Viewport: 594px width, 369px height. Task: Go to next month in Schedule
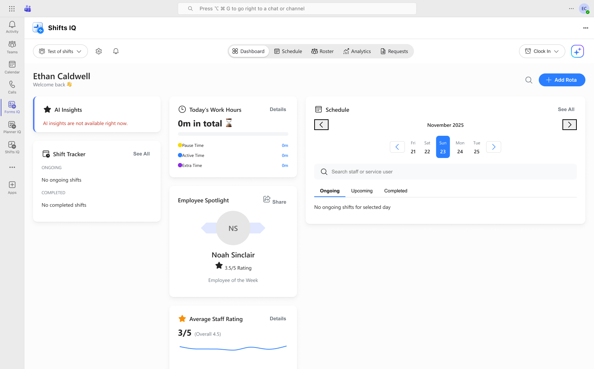570,125
